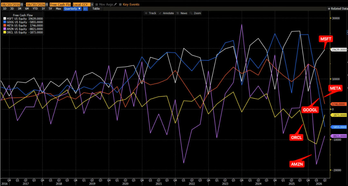Select the META US Equity legend row
Viewport: 348px width, 186px height.
[23, 25]
